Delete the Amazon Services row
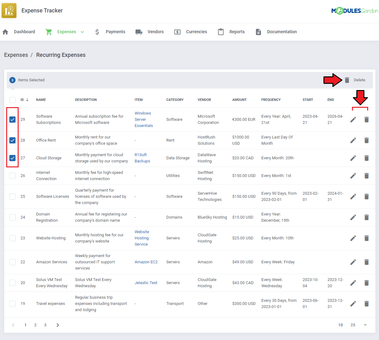Screen dimensions: 379x340 coord(367,262)
